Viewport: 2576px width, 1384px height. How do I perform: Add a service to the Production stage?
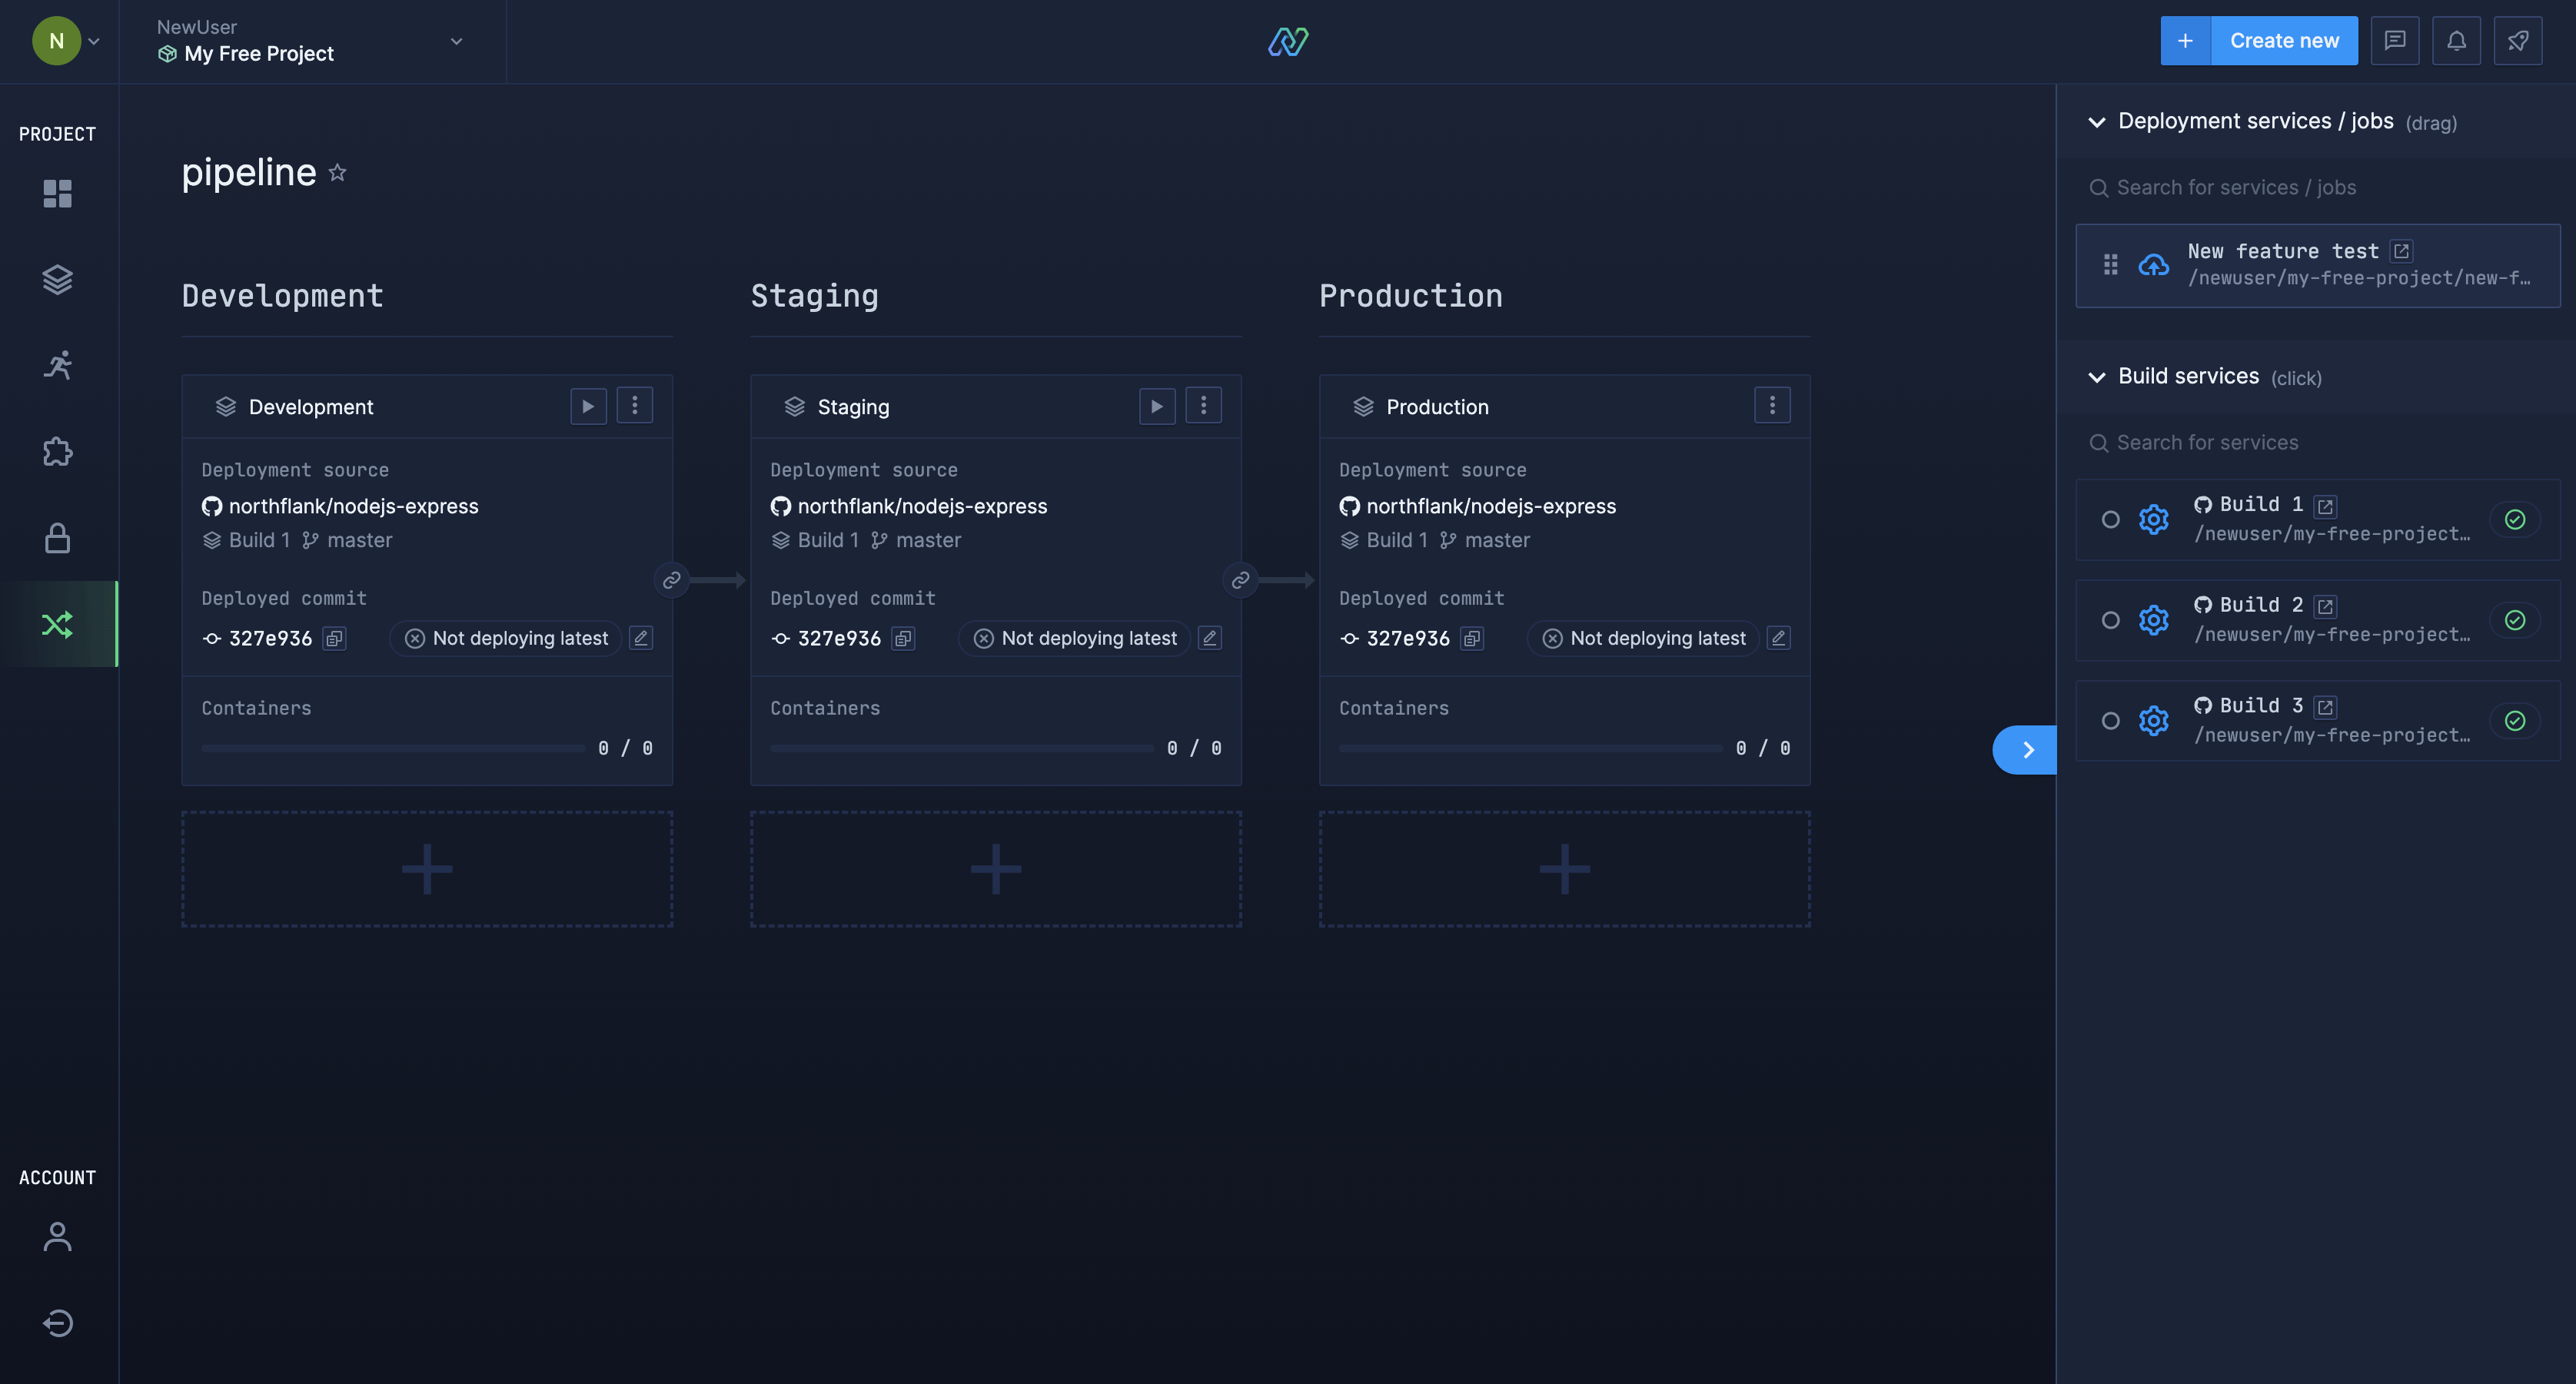1565,869
